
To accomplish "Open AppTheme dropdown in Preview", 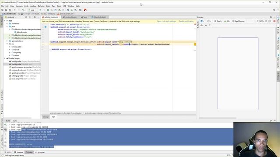I will point(238,21).
